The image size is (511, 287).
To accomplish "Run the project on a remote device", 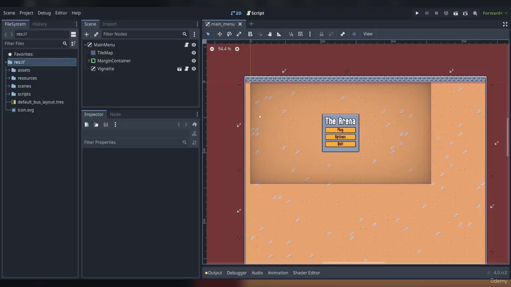I will point(446,13).
